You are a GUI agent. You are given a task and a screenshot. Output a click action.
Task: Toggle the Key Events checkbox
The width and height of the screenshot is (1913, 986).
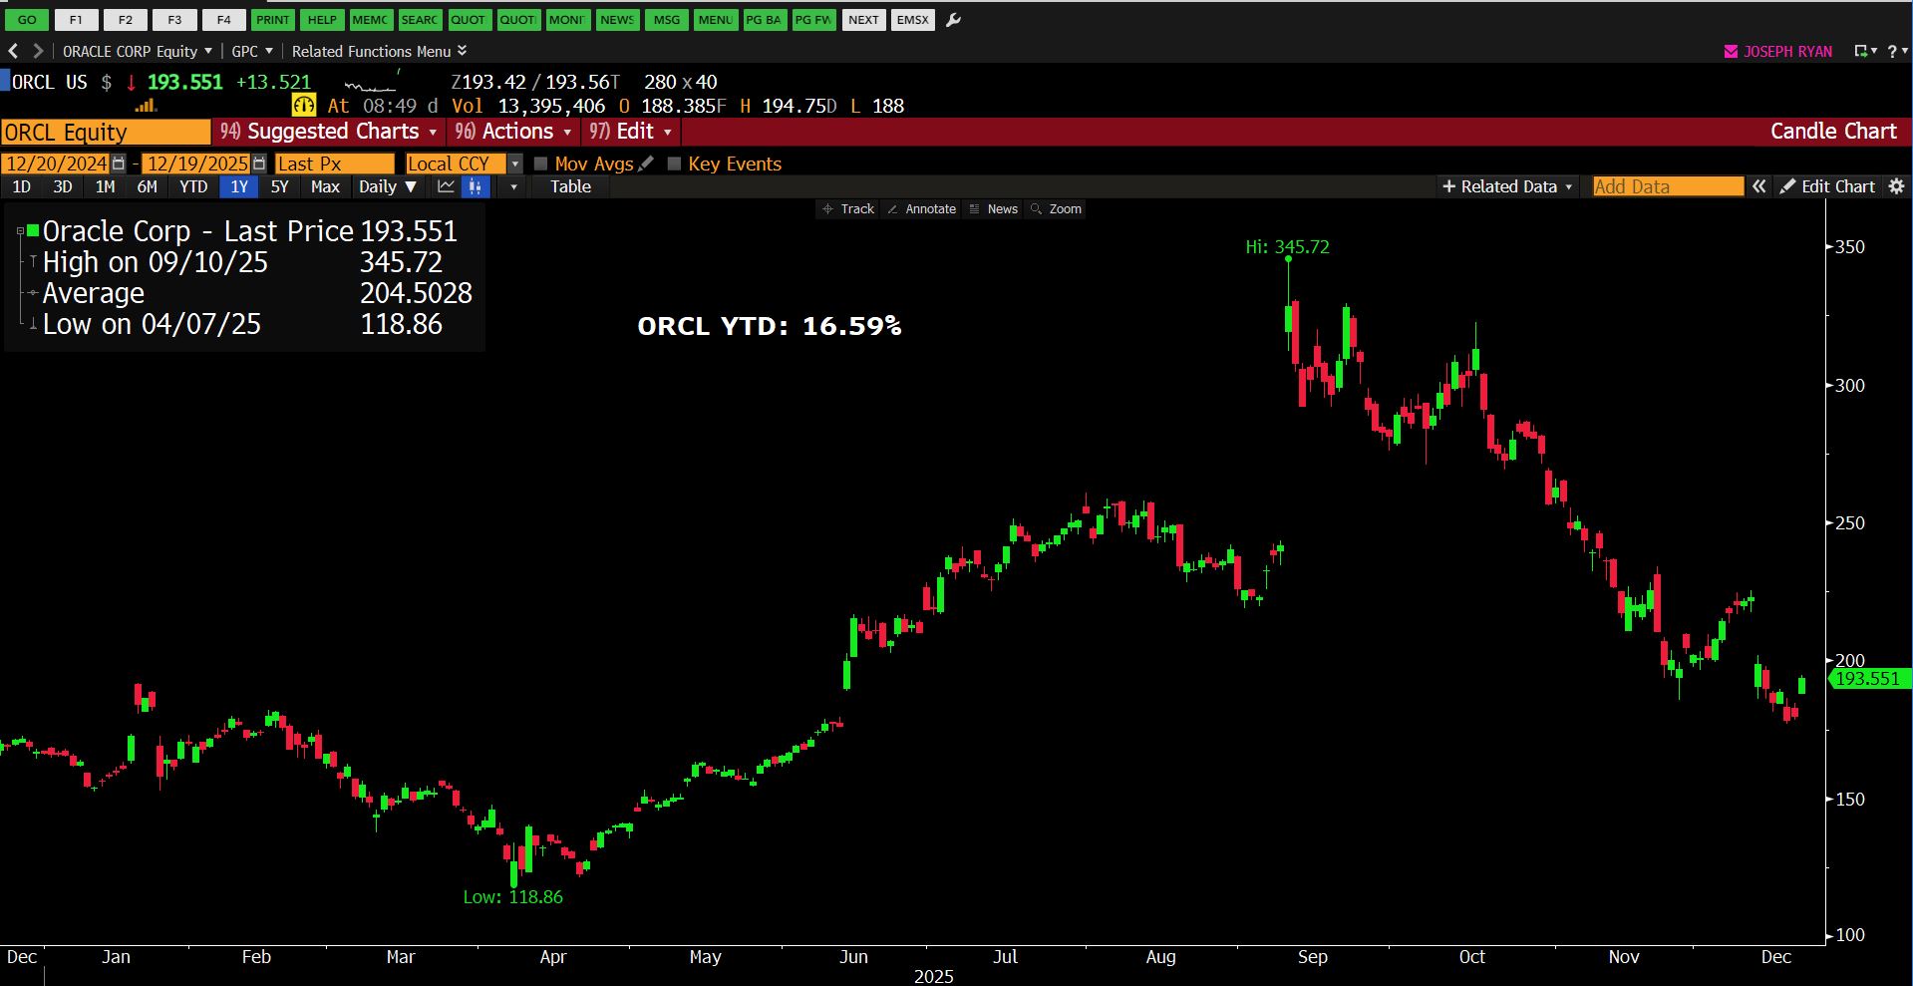[674, 164]
